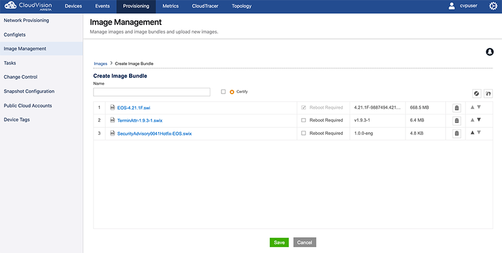This screenshot has width=502, height=253.
Task: Move TerminAttr-1.9.3-1.swix up with arrow
Action: 472,120
